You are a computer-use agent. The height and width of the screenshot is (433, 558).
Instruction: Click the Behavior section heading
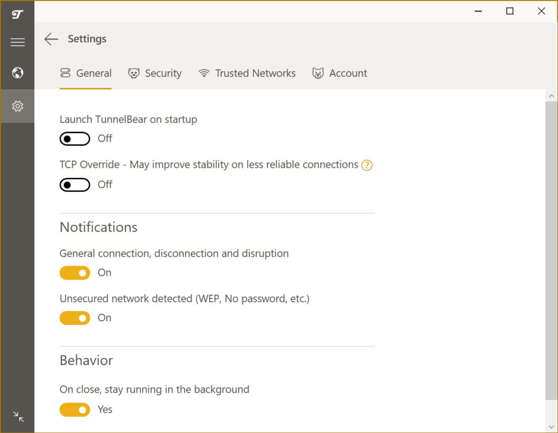(87, 360)
